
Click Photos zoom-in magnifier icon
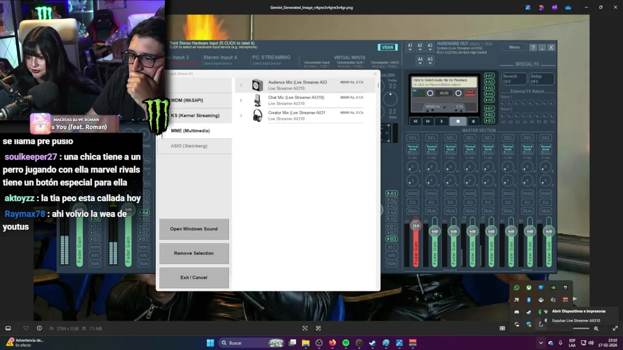(x=596, y=329)
